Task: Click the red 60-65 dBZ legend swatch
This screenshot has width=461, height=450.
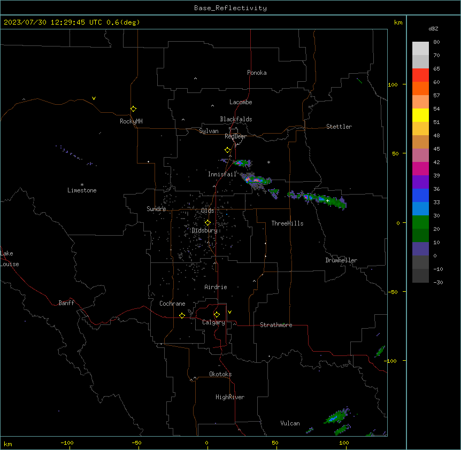Action: pos(420,75)
